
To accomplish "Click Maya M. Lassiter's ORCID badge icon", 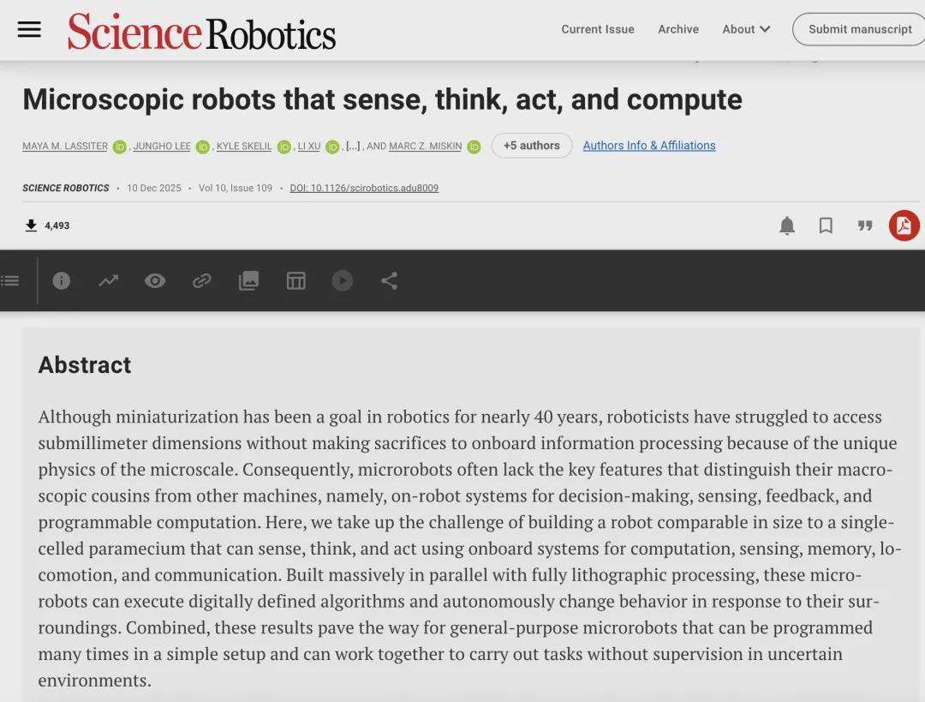I will tap(119, 146).
